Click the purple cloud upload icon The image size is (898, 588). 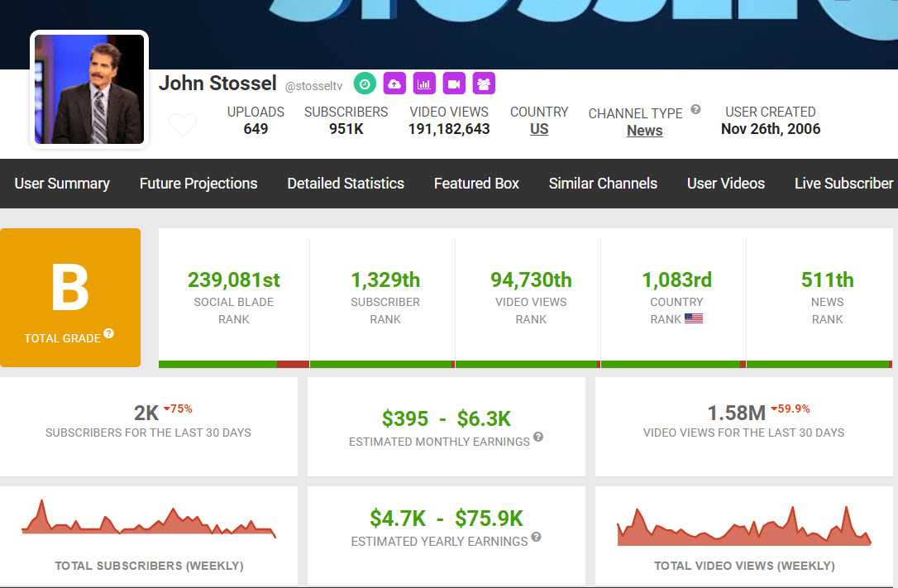[x=394, y=84]
